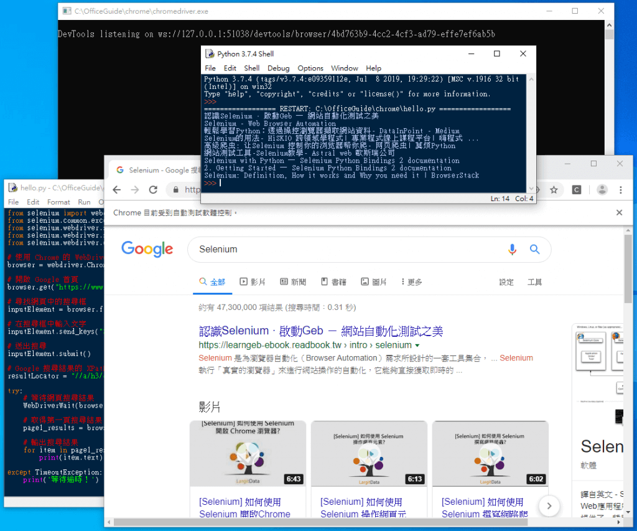Bookmark the page with the star icon

pyautogui.click(x=552, y=190)
